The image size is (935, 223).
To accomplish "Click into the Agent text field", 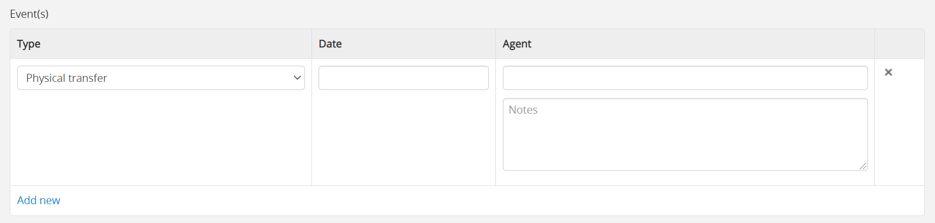I will tap(685, 78).
